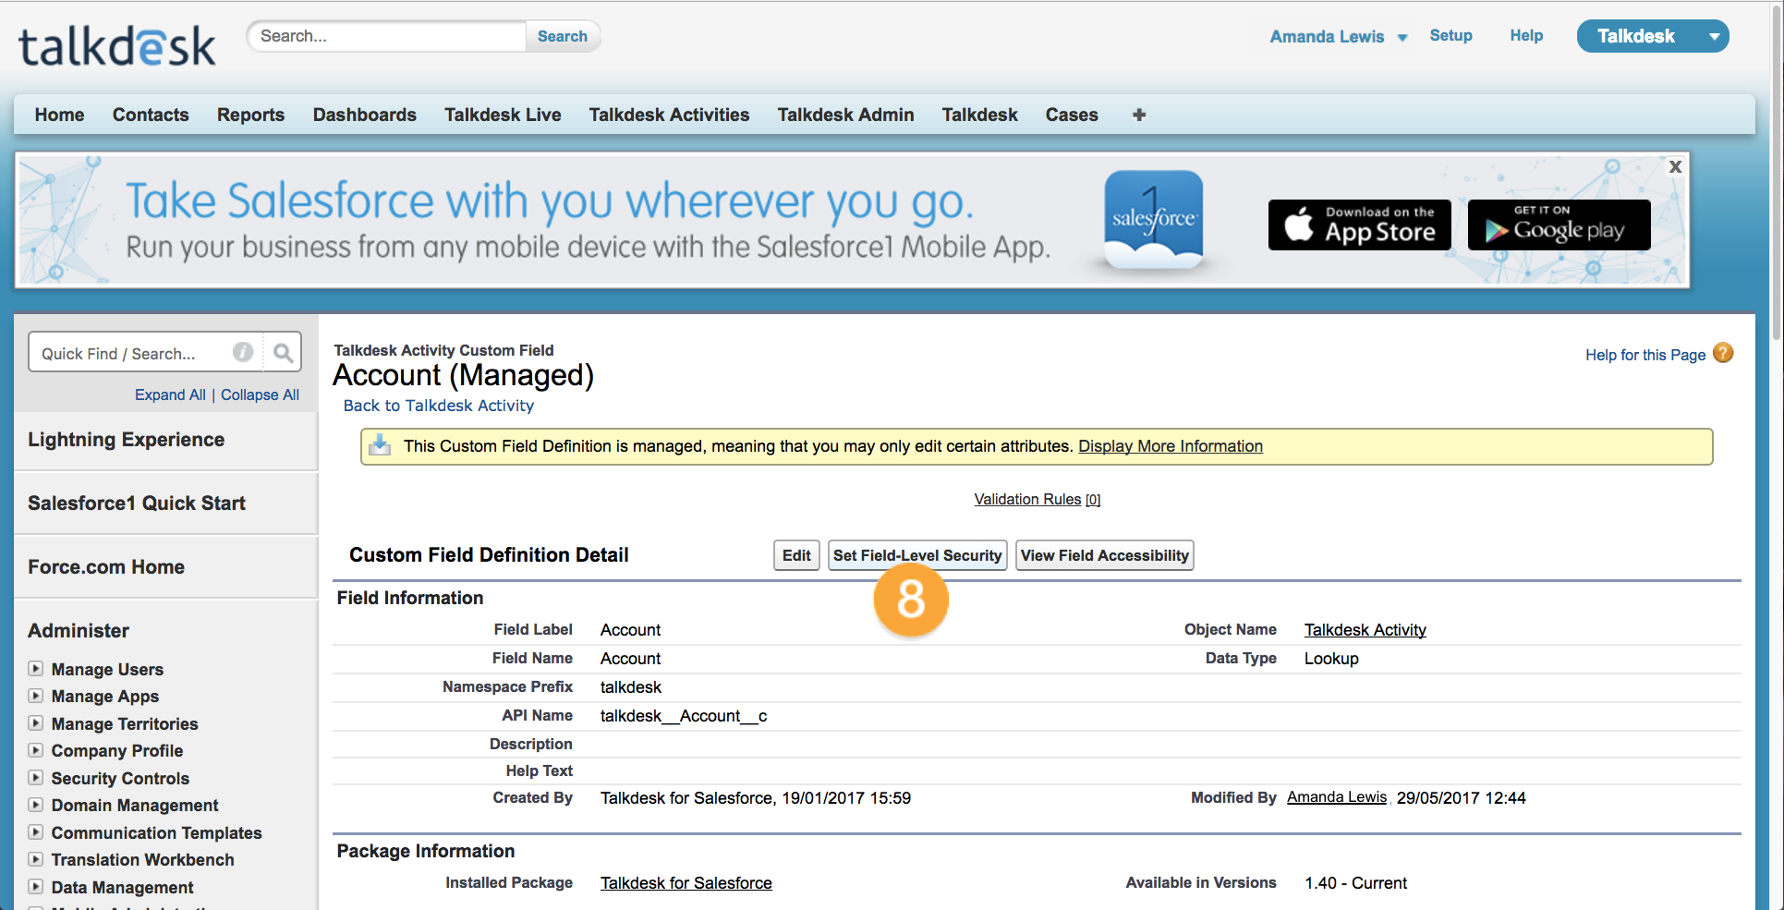Open the Talkdesk Admin tab
1784x910 pixels.
pos(845,115)
